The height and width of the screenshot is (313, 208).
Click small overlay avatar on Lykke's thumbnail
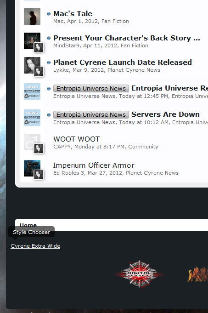pyautogui.click(x=39, y=72)
